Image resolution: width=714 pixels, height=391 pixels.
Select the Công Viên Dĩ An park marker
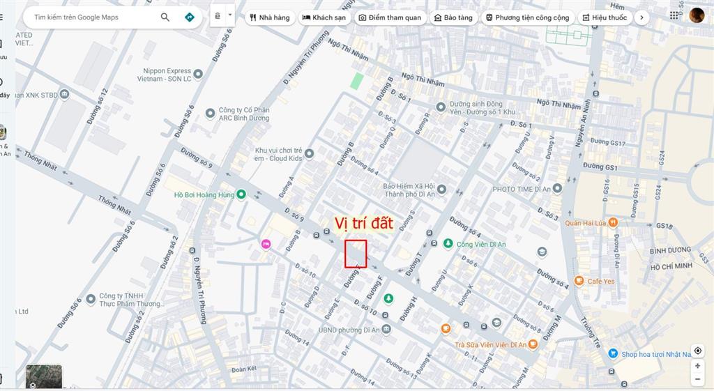(448, 244)
